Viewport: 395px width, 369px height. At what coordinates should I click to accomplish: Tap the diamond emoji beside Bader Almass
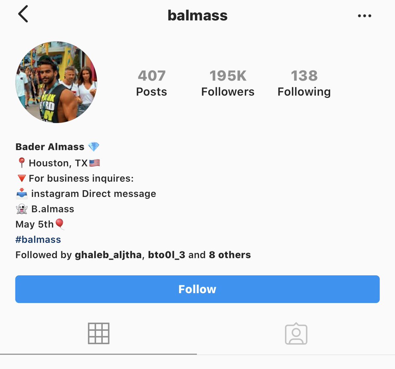coord(94,147)
